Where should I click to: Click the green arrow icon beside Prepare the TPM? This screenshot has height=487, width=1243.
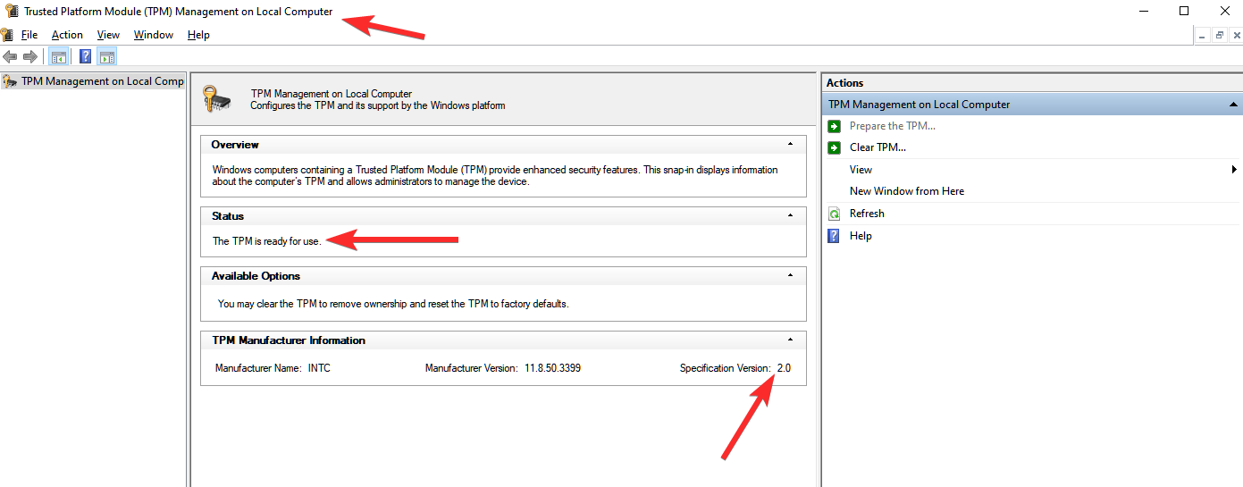835,126
